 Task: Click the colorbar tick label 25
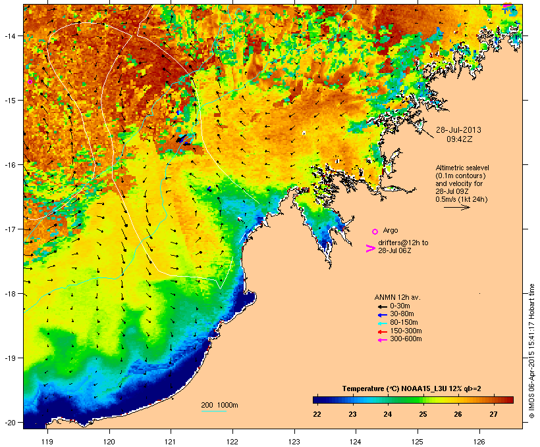click(423, 414)
